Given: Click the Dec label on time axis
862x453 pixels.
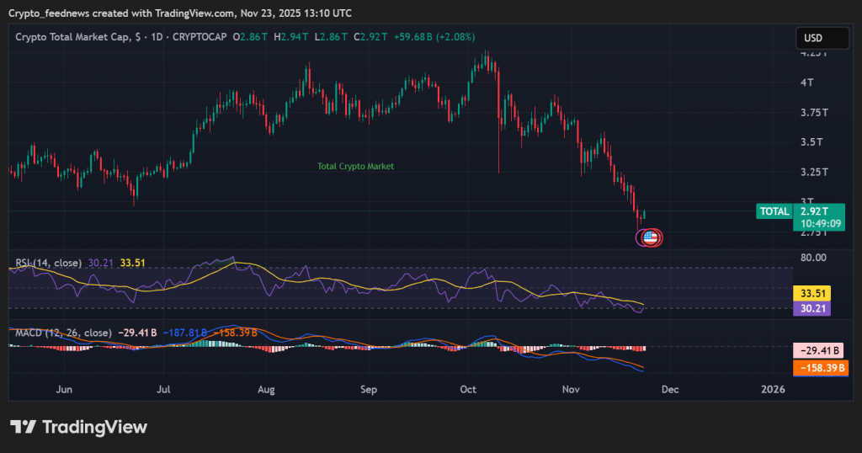Looking at the screenshot, I should (670, 389).
